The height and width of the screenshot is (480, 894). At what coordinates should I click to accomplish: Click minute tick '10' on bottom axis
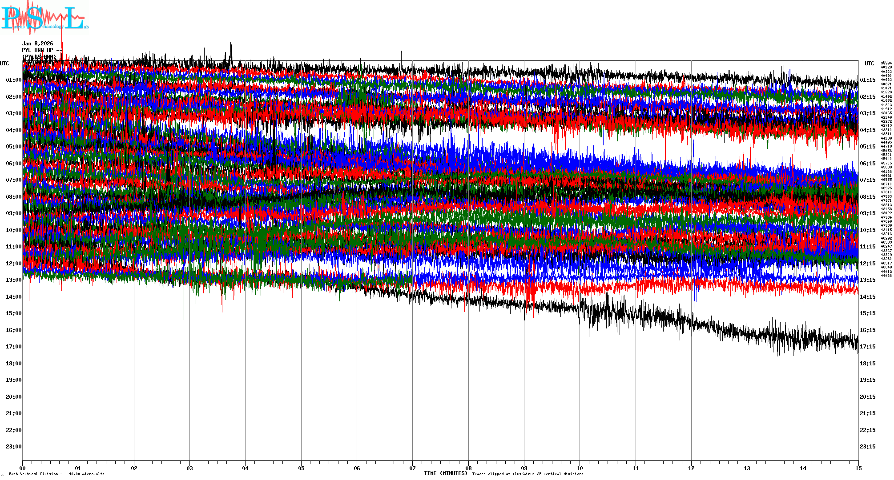580,468
